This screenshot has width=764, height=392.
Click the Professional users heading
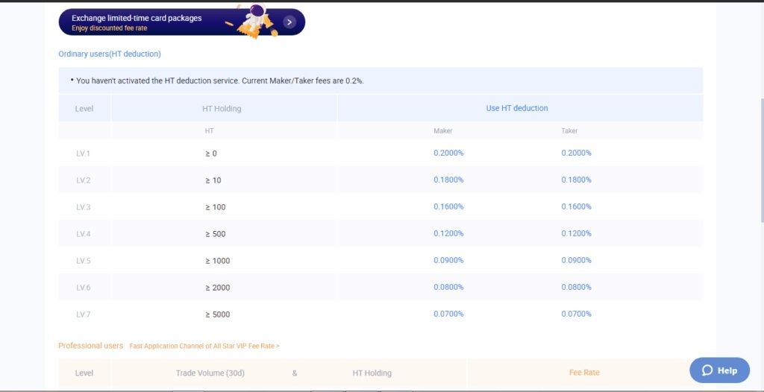tap(90, 346)
